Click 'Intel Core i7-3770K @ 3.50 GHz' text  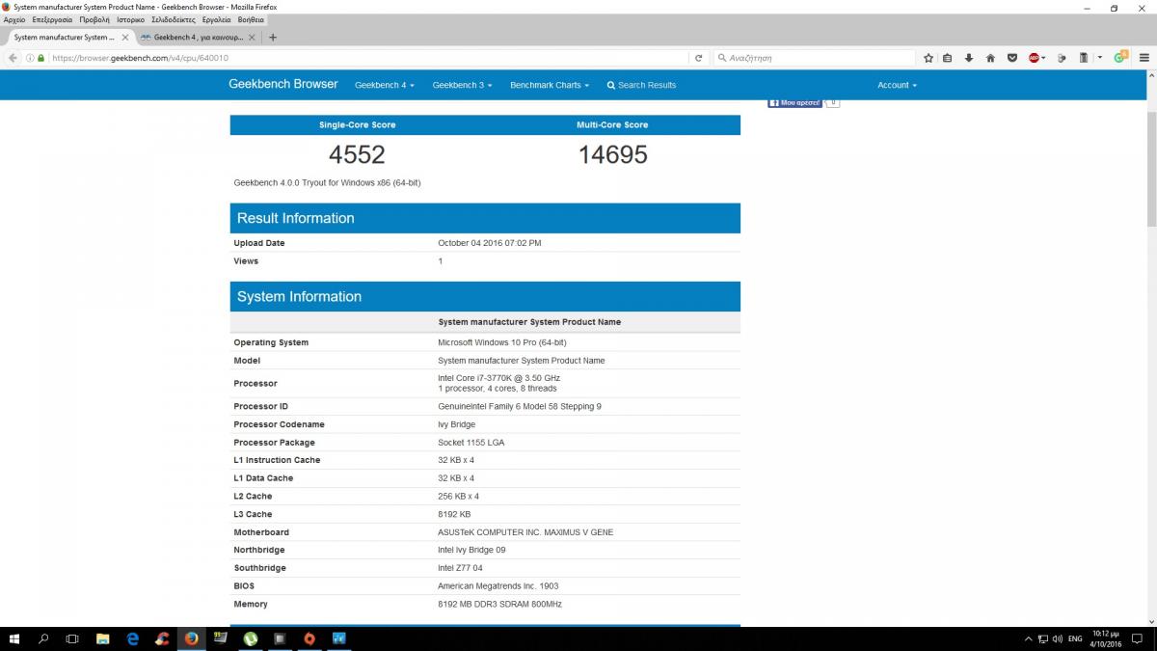click(499, 378)
